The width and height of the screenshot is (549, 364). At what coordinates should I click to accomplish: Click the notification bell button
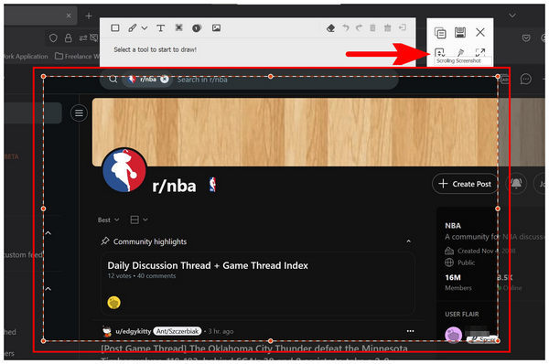516,183
